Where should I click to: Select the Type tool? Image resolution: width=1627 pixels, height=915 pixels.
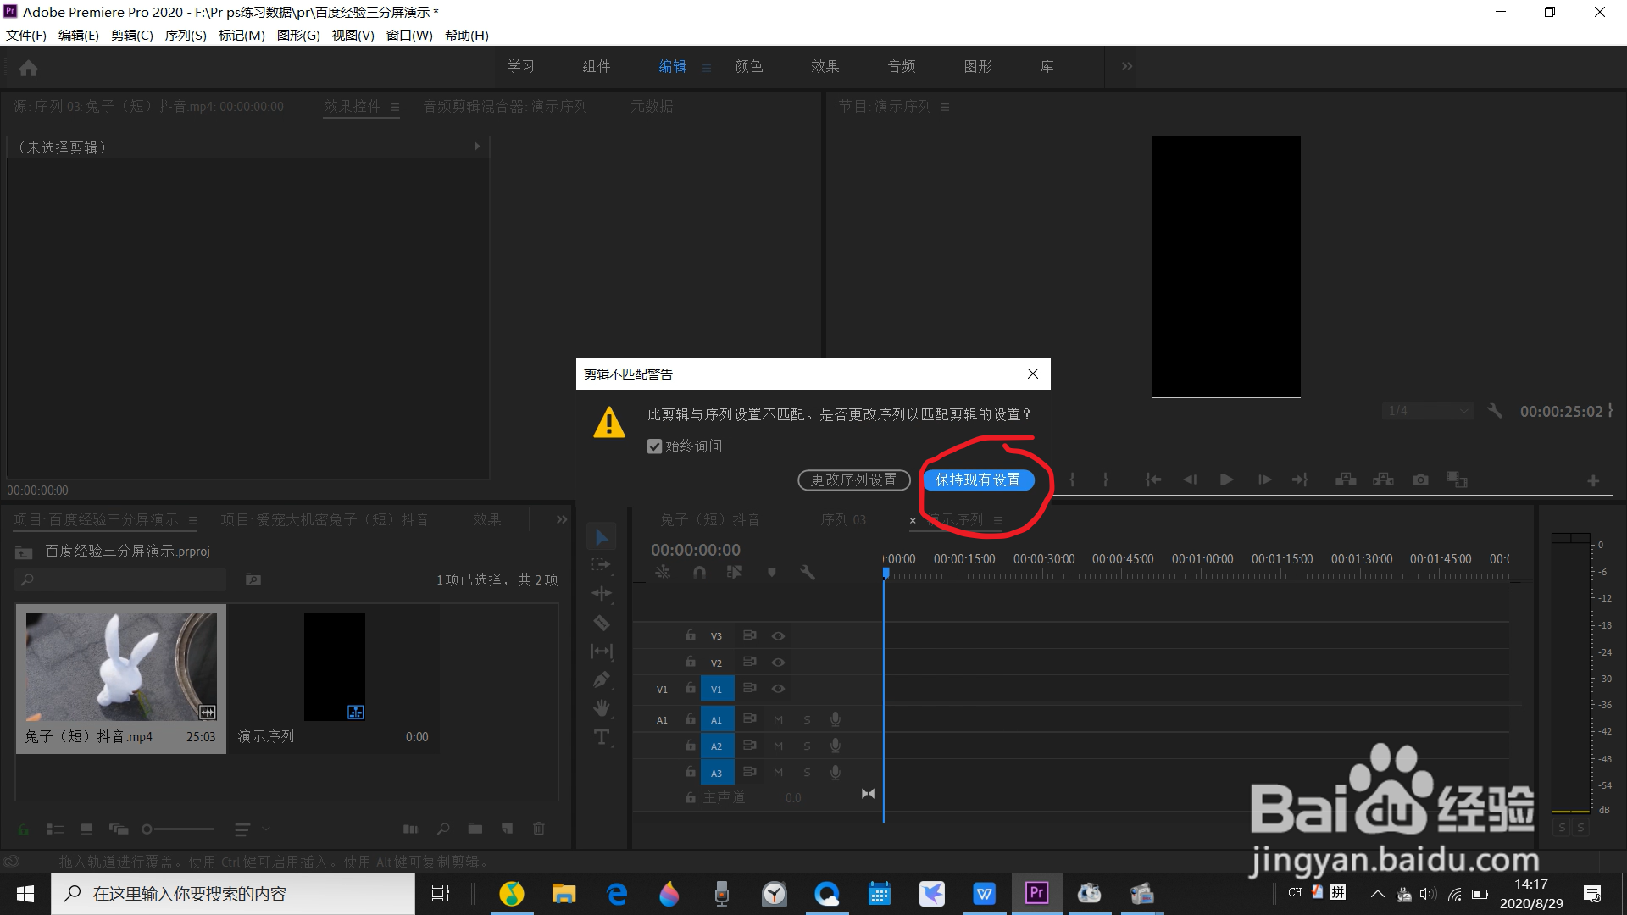pos(602,737)
